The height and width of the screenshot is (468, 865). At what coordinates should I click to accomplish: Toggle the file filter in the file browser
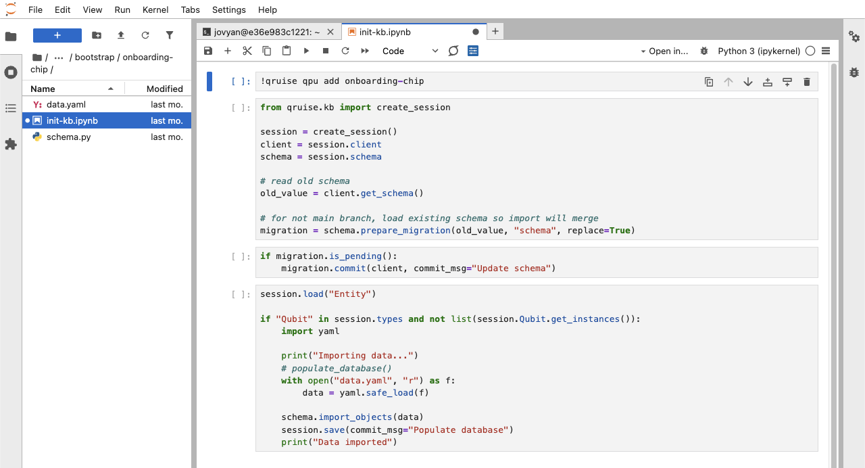[x=170, y=35]
